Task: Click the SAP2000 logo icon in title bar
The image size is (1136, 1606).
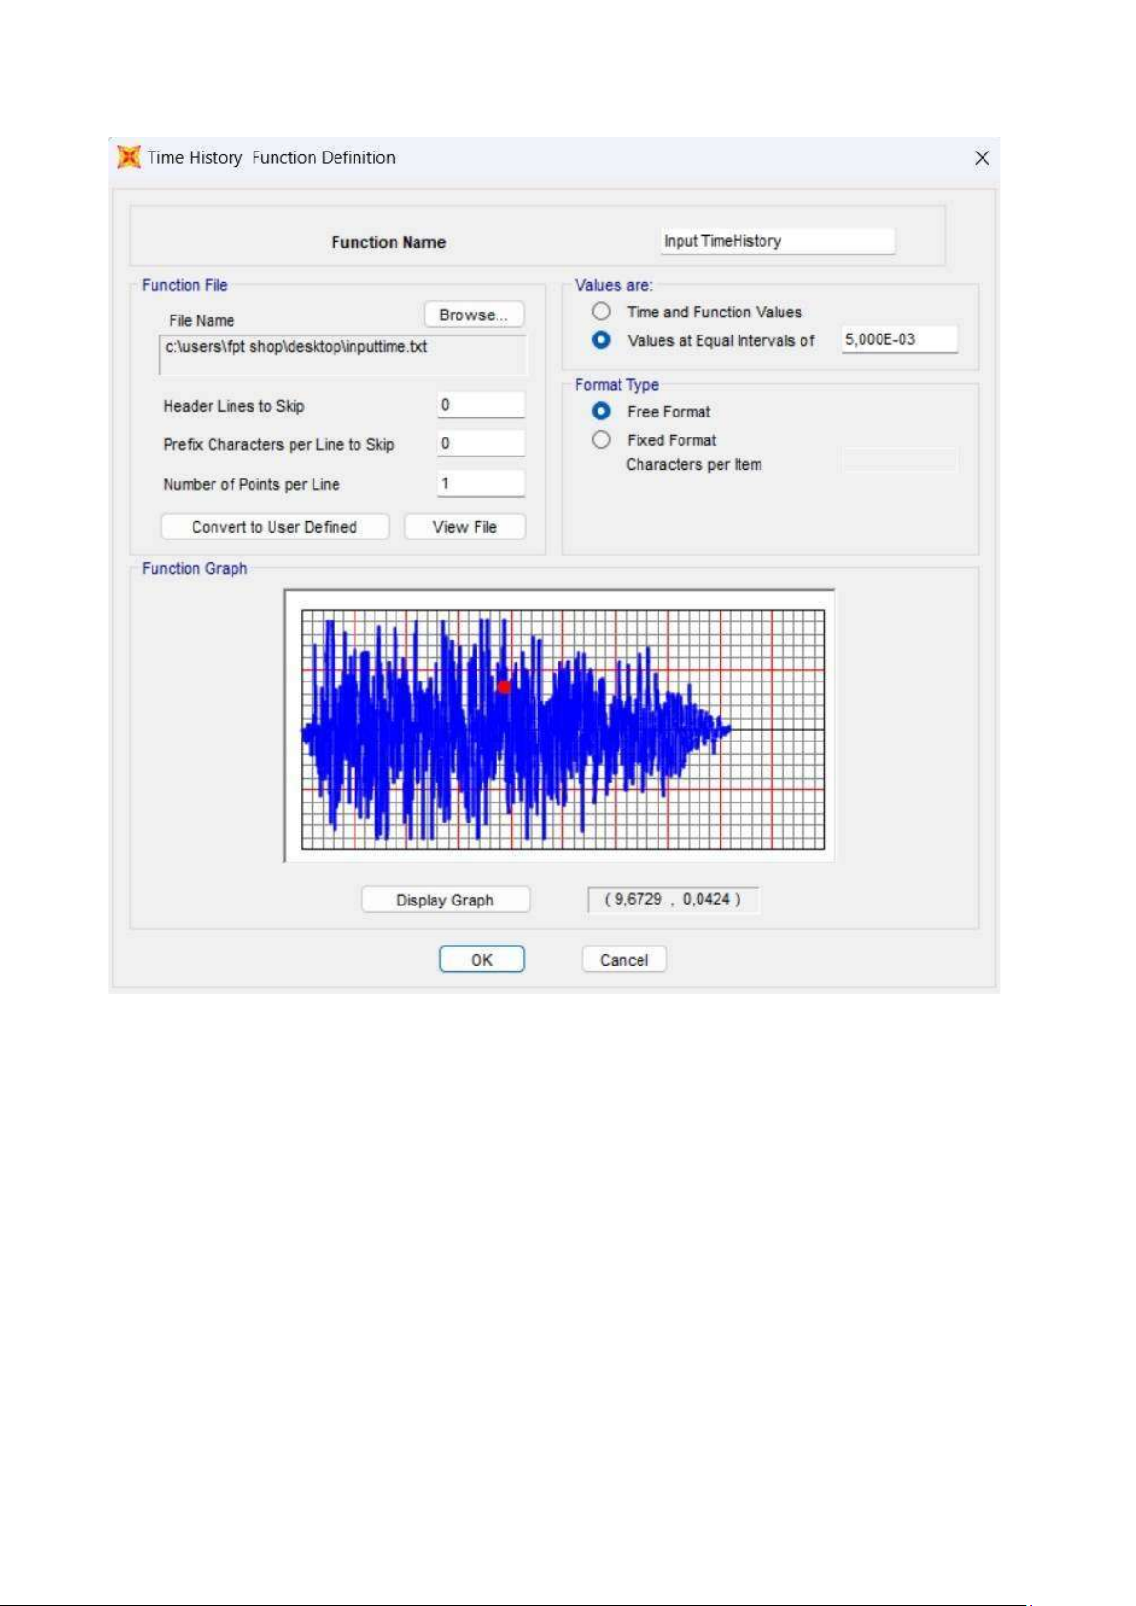Action: click(x=129, y=157)
